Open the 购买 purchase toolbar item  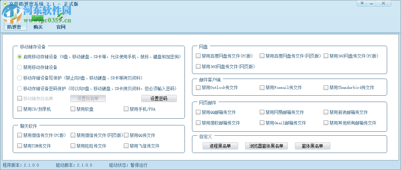coord(38,21)
